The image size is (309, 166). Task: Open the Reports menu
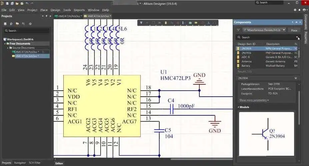pyautogui.click(x=79, y=10)
